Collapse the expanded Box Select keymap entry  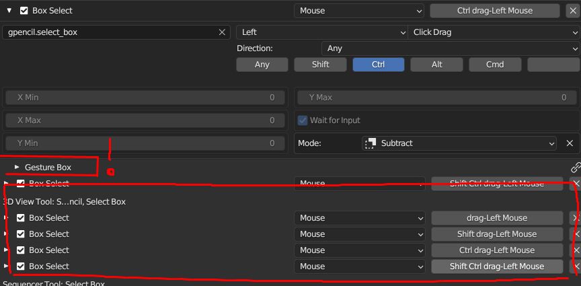(9, 11)
